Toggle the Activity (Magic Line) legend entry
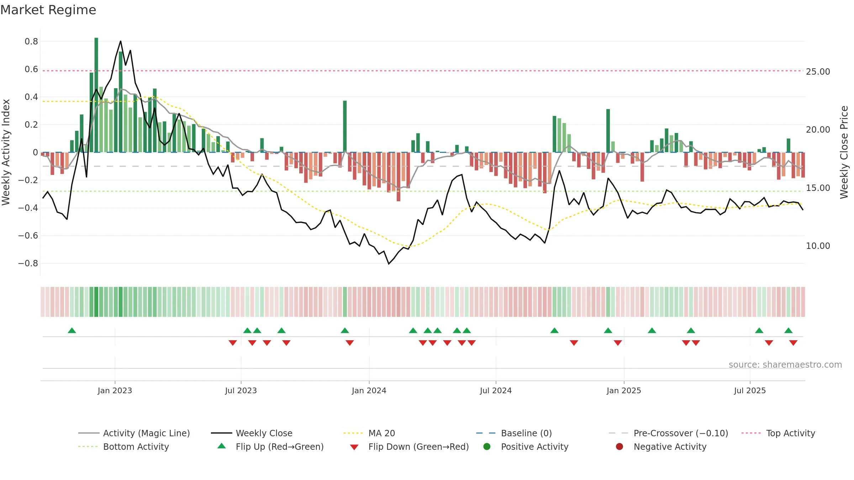The image size is (854, 480). click(134, 433)
